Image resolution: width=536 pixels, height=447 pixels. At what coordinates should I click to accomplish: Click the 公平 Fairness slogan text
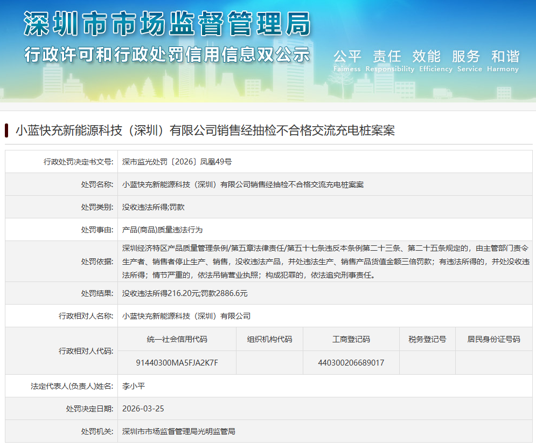coord(347,57)
